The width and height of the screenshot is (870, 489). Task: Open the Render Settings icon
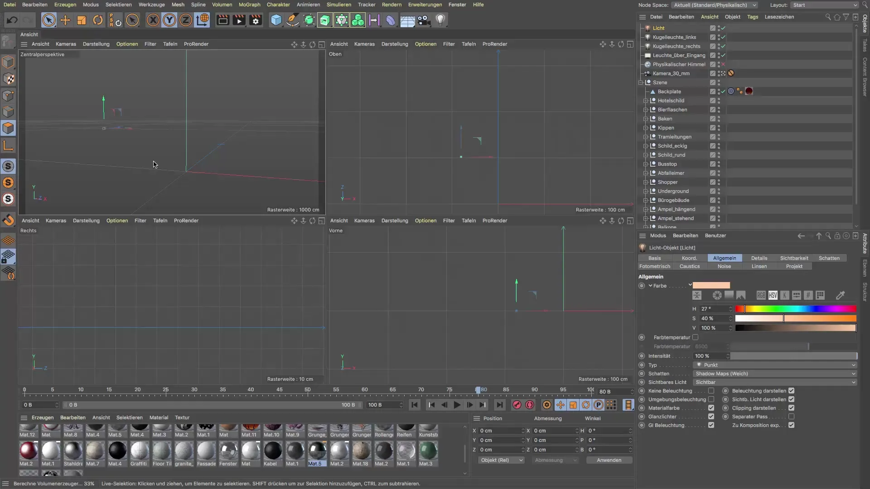256,20
